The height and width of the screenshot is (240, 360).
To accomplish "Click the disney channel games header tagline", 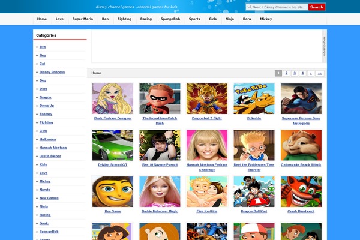I will [137, 7].
